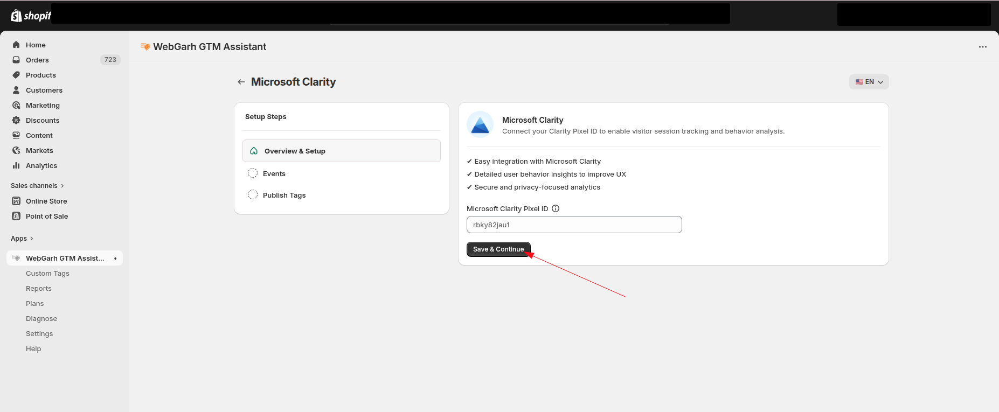Open Diagnose in the app submenu
The height and width of the screenshot is (412, 999).
click(41, 319)
